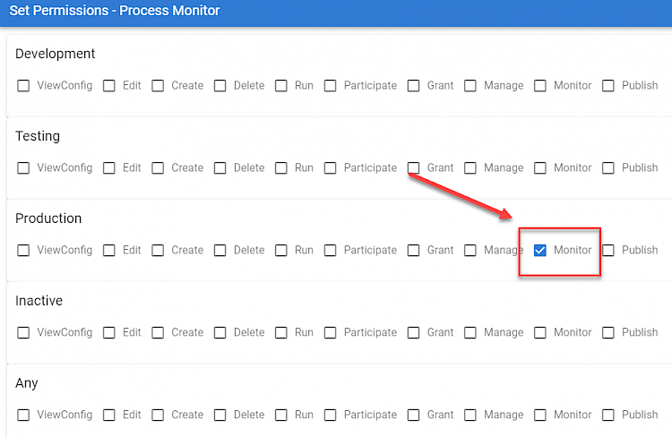Check Manage permission for Development
Image resolution: width=672 pixels, height=437 pixels.
(x=470, y=86)
